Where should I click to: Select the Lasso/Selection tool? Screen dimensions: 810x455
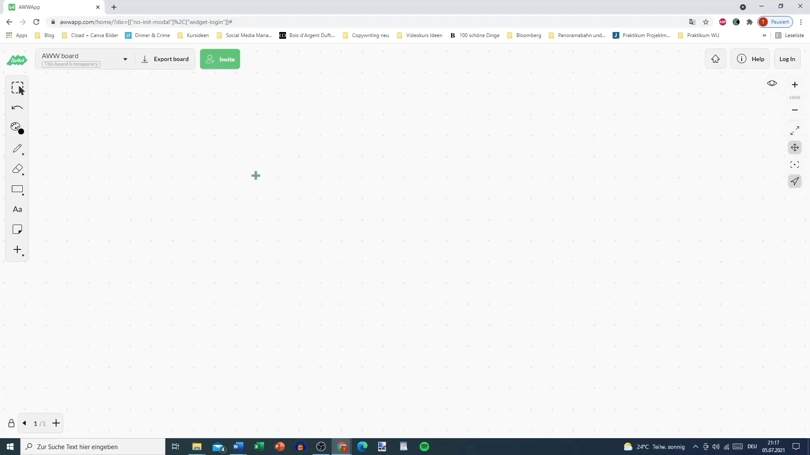point(17,88)
